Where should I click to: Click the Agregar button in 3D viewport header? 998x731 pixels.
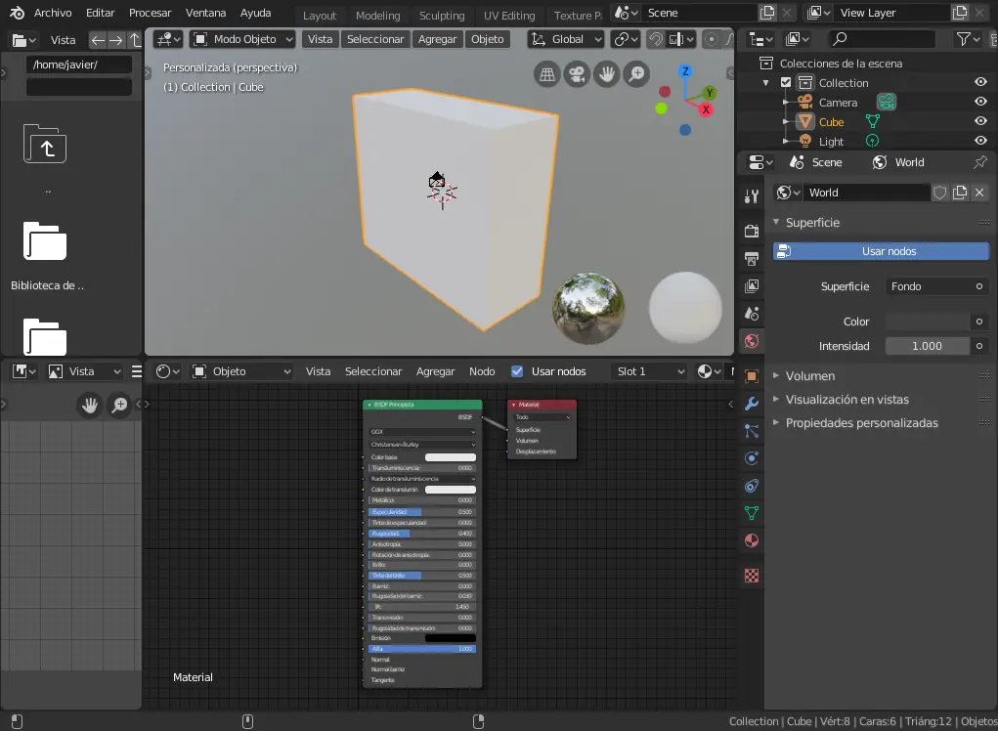click(x=437, y=39)
